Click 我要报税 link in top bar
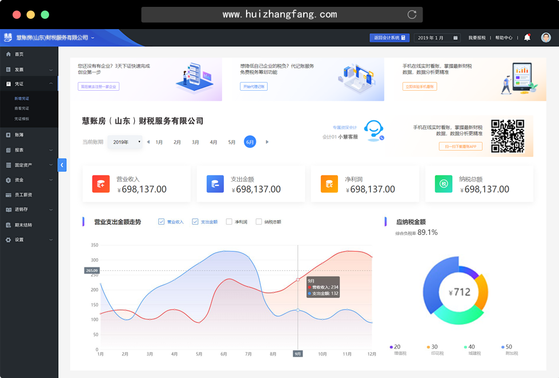The image size is (559, 378). coord(477,38)
